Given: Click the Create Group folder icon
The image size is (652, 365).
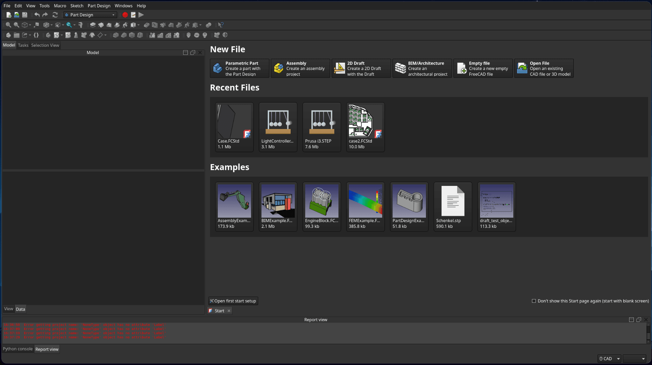Looking at the screenshot, I should 17,35.
